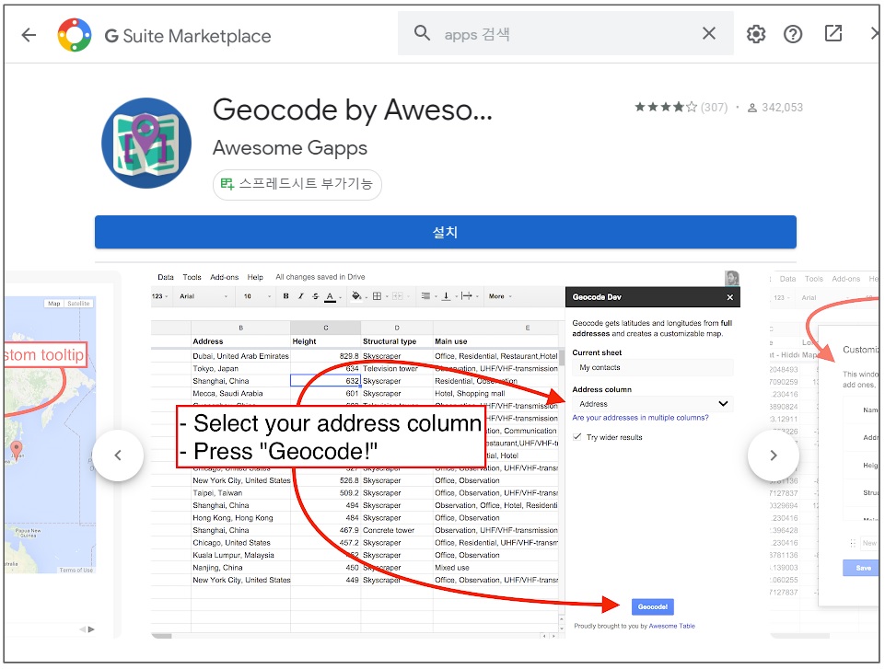Open the Awesome Table link
The image size is (885, 669).
(671, 626)
